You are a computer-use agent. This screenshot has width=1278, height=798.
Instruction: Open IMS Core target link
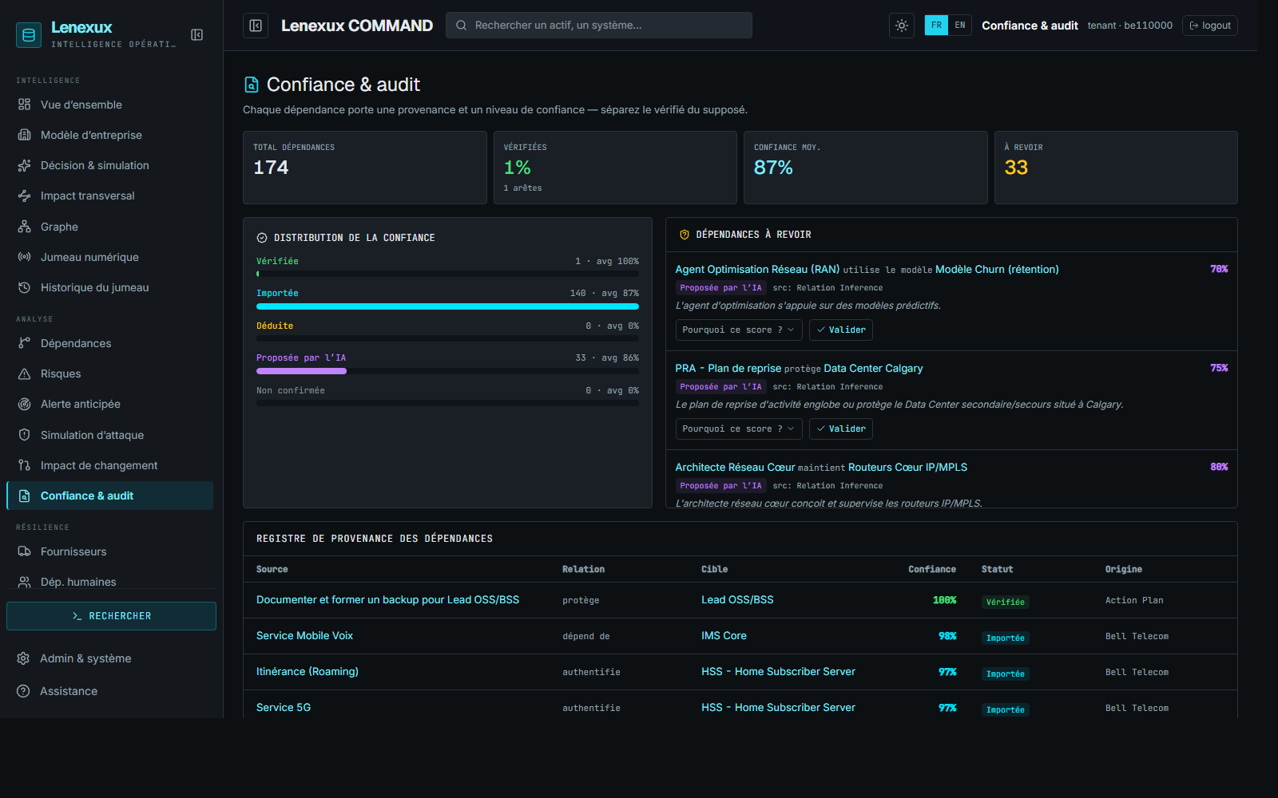tap(724, 635)
